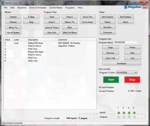Select the Retract 800 steps row
The width and height of the screenshot is (150, 126).
coord(50,52)
